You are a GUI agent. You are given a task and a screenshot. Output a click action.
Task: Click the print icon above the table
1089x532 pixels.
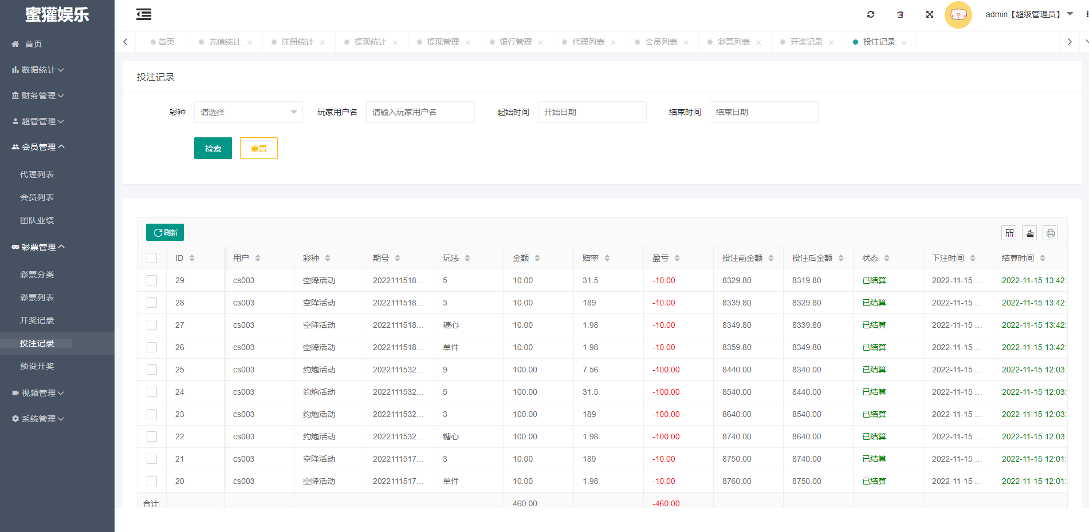[x=1050, y=233]
